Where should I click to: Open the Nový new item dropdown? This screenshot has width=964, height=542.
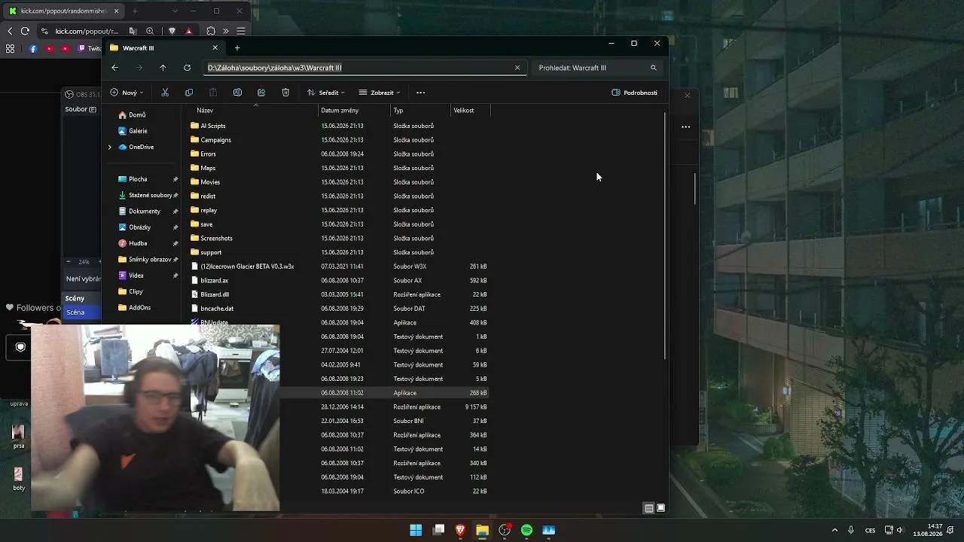(127, 93)
